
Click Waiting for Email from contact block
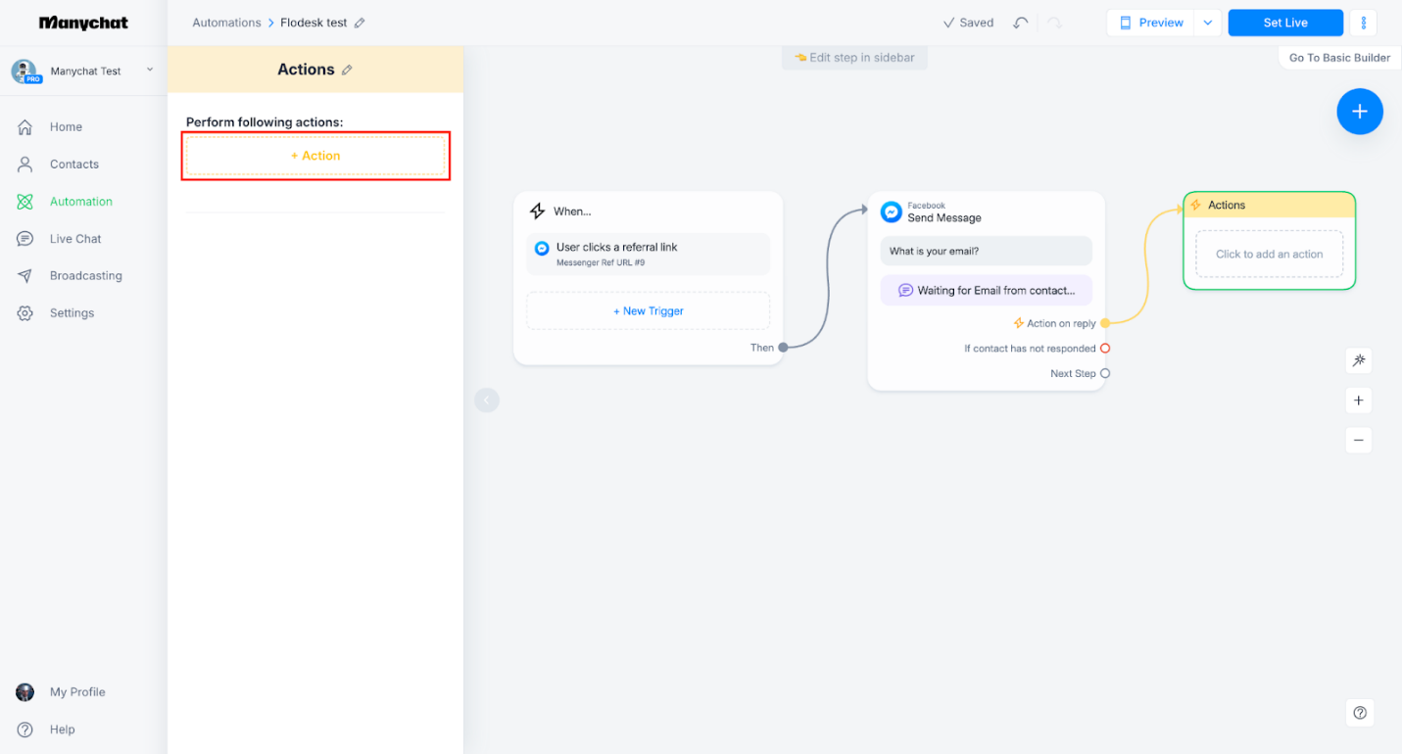coord(986,290)
